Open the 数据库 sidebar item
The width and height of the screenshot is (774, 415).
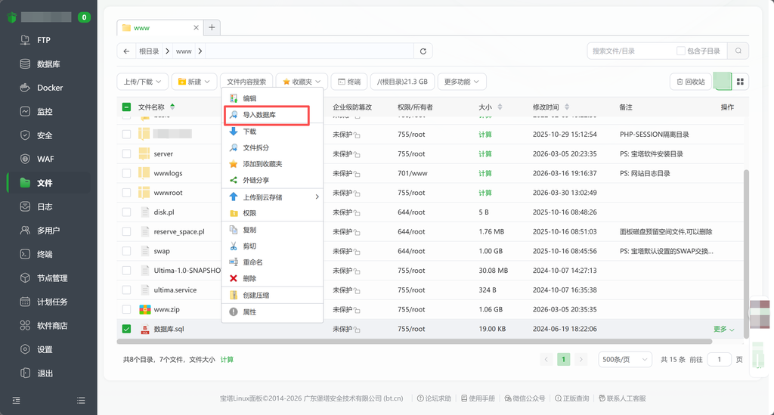tap(48, 64)
